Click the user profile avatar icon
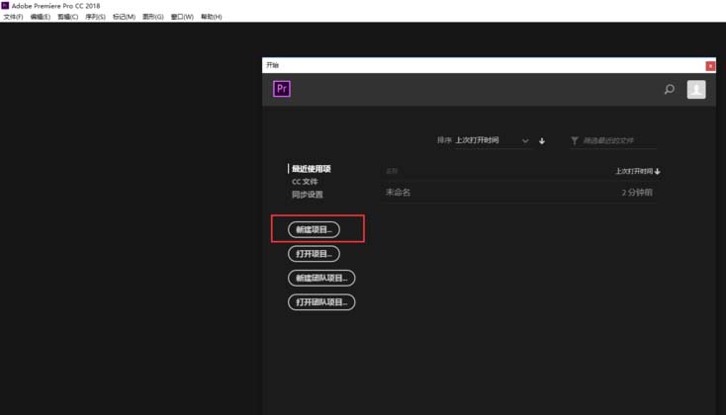The height and width of the screenshot is (415, 726). coord(696,89)
